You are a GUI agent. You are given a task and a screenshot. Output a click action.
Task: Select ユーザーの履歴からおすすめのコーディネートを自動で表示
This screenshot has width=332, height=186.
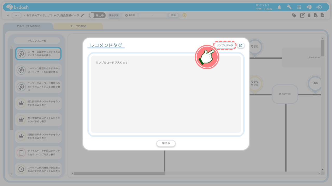coord(38,70)
